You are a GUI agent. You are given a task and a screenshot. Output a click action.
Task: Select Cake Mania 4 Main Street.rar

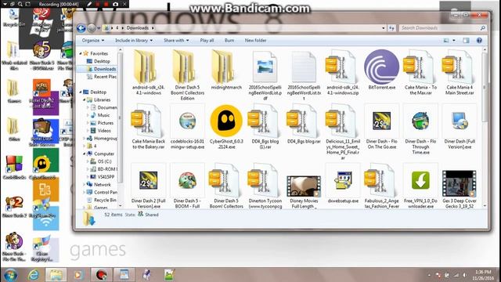(x=460, y=73)
